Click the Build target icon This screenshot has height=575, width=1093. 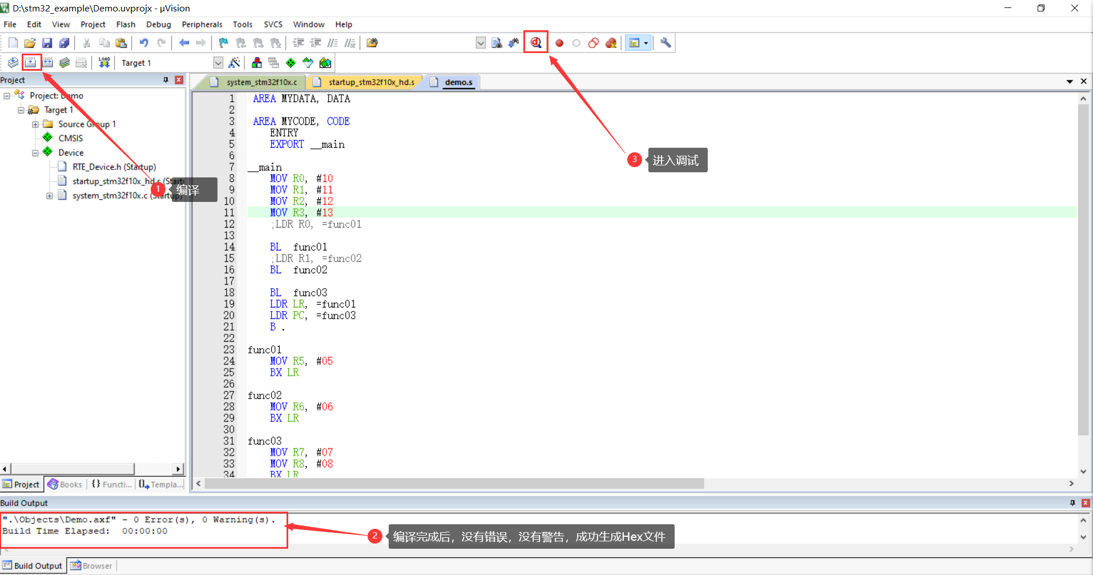click(x=30, y=63)
